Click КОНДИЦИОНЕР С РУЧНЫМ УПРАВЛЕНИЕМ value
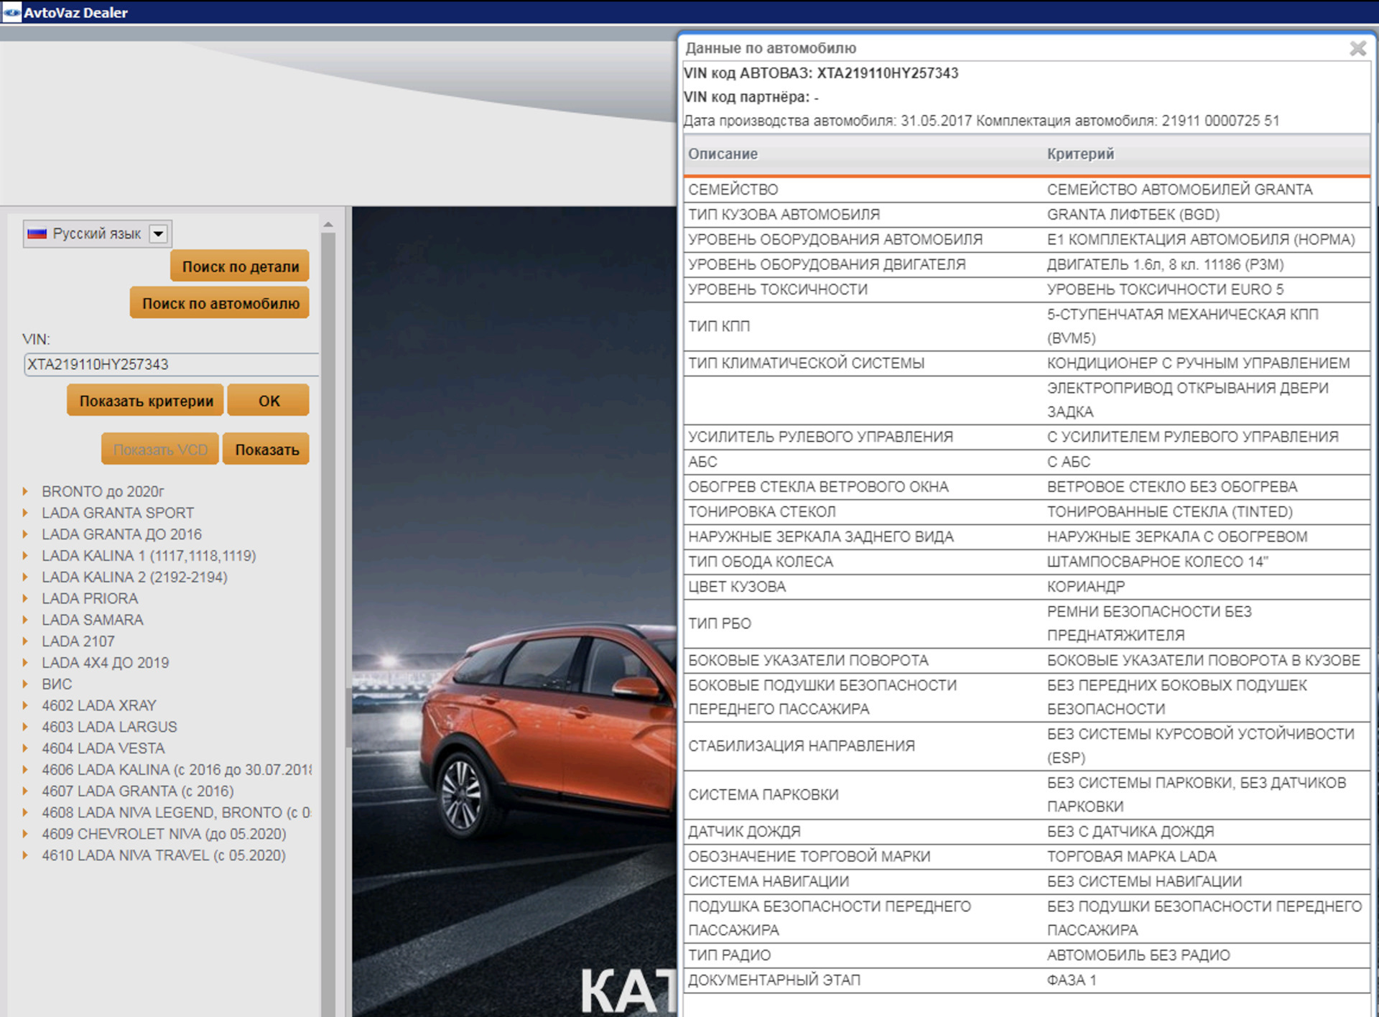Image resolution: width=1379 pixels, height=1017 pixels. coord(1198,363)
